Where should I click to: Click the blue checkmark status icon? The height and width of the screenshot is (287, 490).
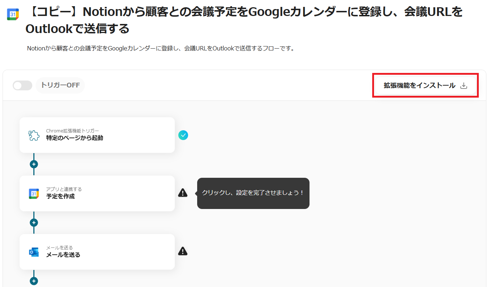(183, 135)
